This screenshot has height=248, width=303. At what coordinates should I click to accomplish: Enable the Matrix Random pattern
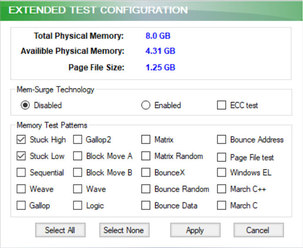point(146,156)
